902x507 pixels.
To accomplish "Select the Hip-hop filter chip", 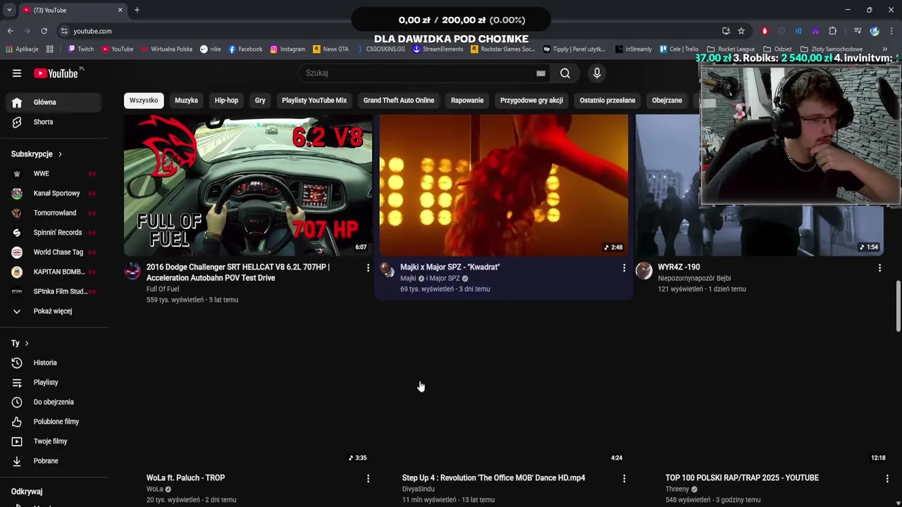I will tap(226, 101).
